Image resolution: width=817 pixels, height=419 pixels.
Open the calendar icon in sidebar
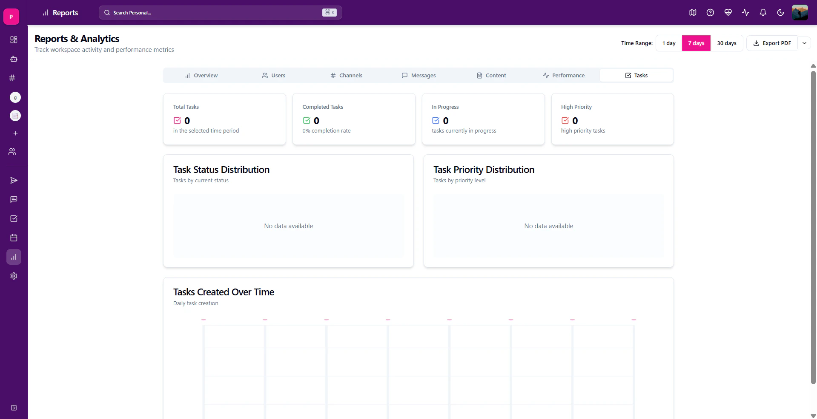(14, 238)
